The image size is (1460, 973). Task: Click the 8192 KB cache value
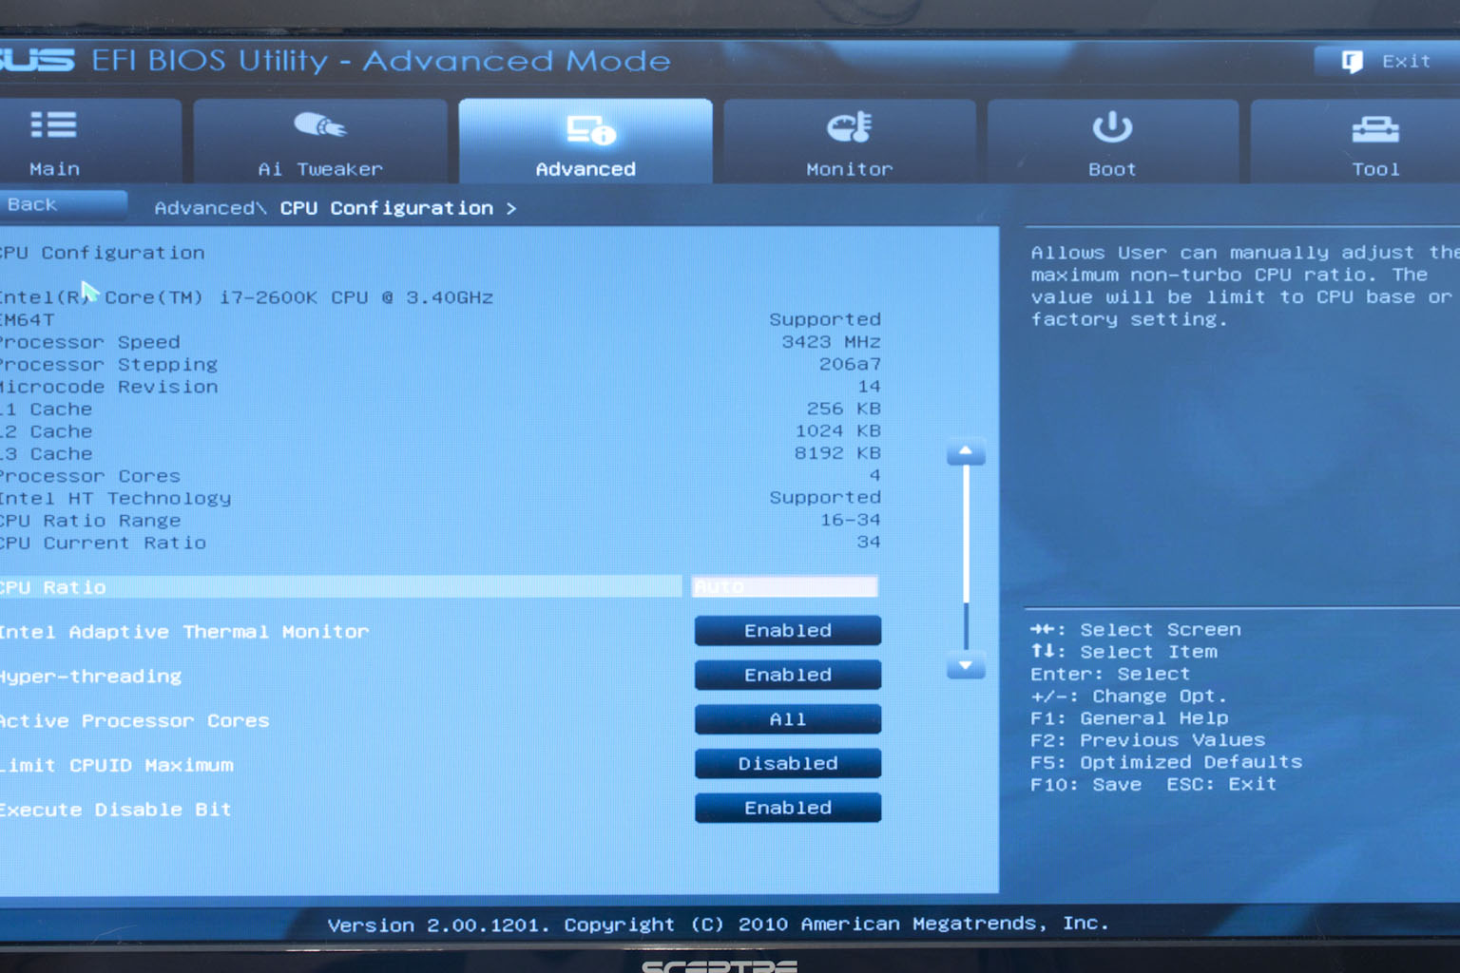(x=837, y=453)
